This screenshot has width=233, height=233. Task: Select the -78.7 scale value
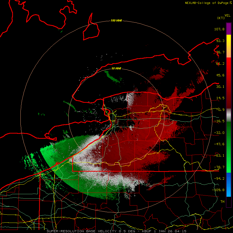click(219, 167)
